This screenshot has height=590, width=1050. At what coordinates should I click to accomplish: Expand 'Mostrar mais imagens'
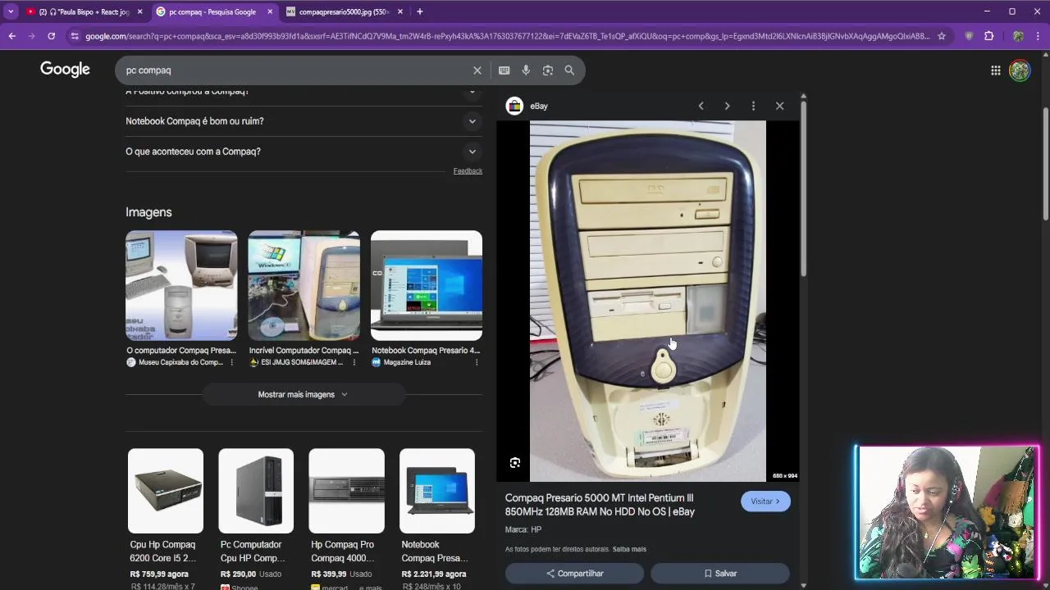(304, 394)
